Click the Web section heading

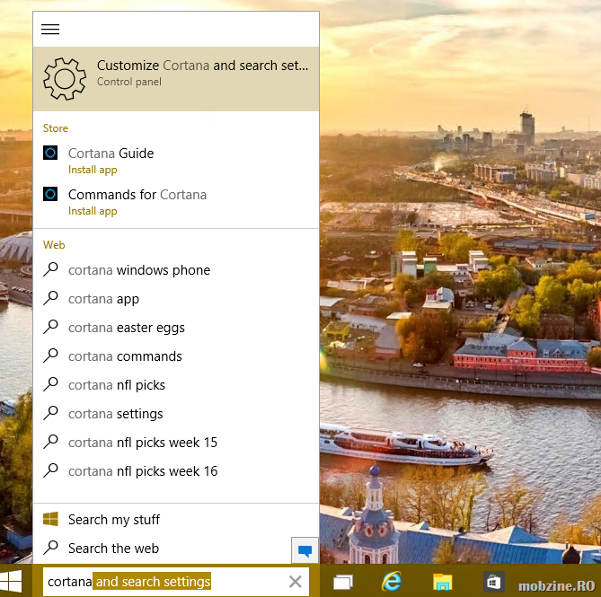[54, 245]
